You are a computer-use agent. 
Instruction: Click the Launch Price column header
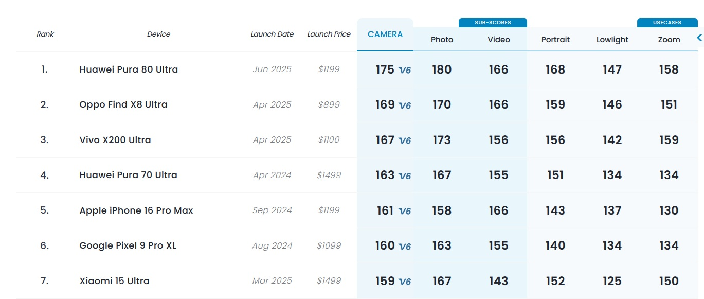pos(329,34)
